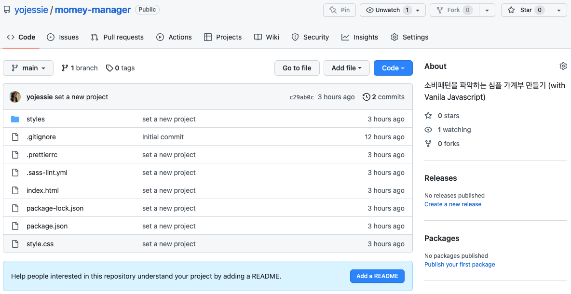Fork the repository using Fork button
The image size is (571, 294).
(x=454, y=10)
